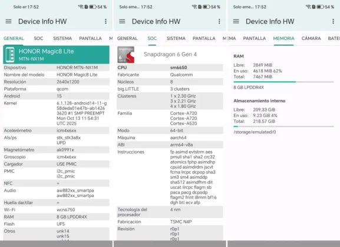The image size is (340, 247).
Task: Tap the HONOR Magic8 Lite device icon
Action: [10, 55]
